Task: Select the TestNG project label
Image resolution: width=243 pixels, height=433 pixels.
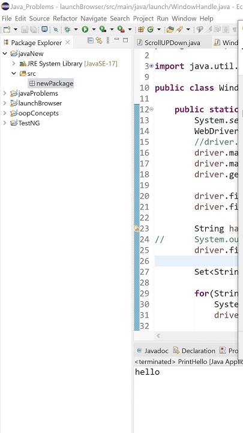Action: (x=29, y=123)
